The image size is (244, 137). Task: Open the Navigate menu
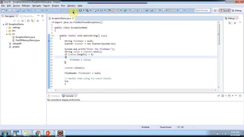[37, 6]
